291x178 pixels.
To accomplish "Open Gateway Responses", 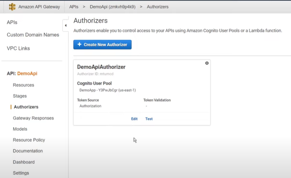I will coord(33,118).
